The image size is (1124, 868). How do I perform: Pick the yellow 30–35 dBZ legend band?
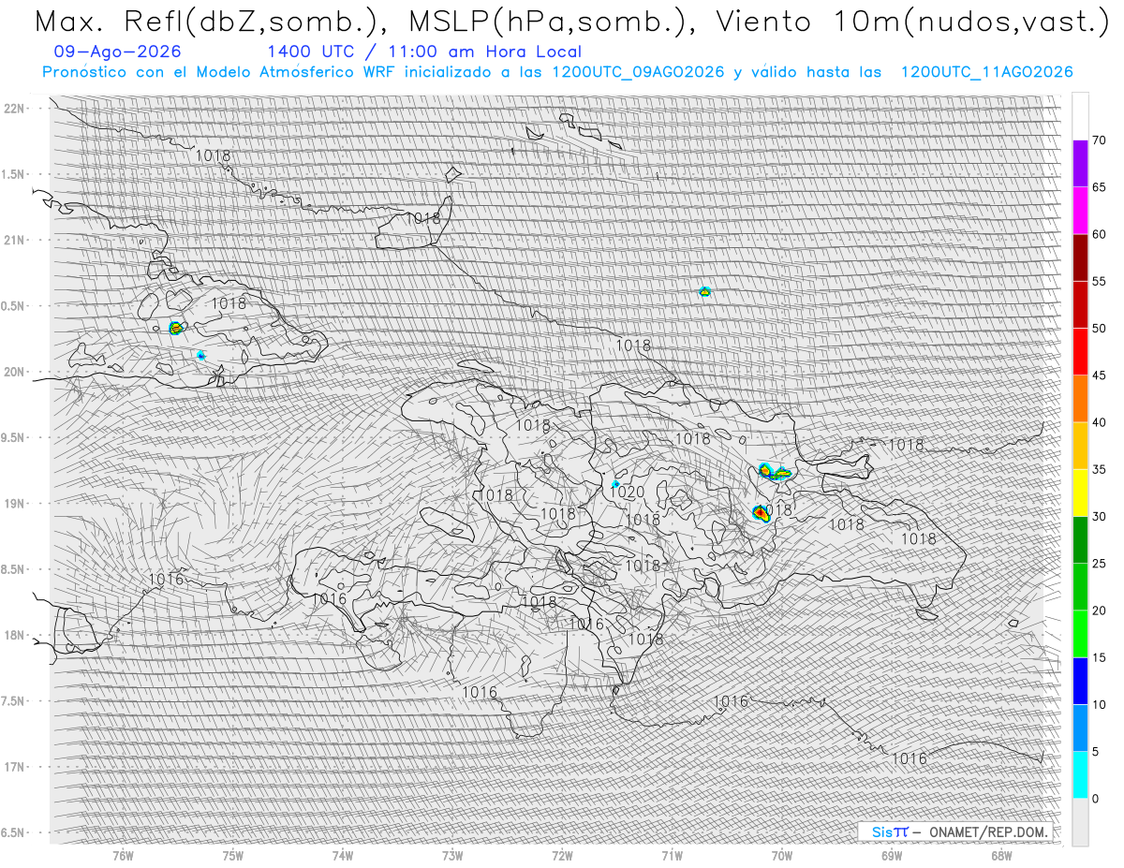1080,493
